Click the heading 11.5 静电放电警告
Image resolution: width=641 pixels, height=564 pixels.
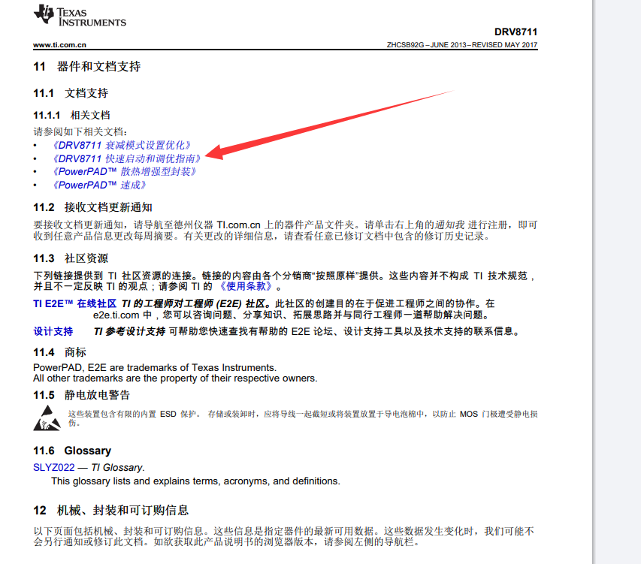(81, 395)
